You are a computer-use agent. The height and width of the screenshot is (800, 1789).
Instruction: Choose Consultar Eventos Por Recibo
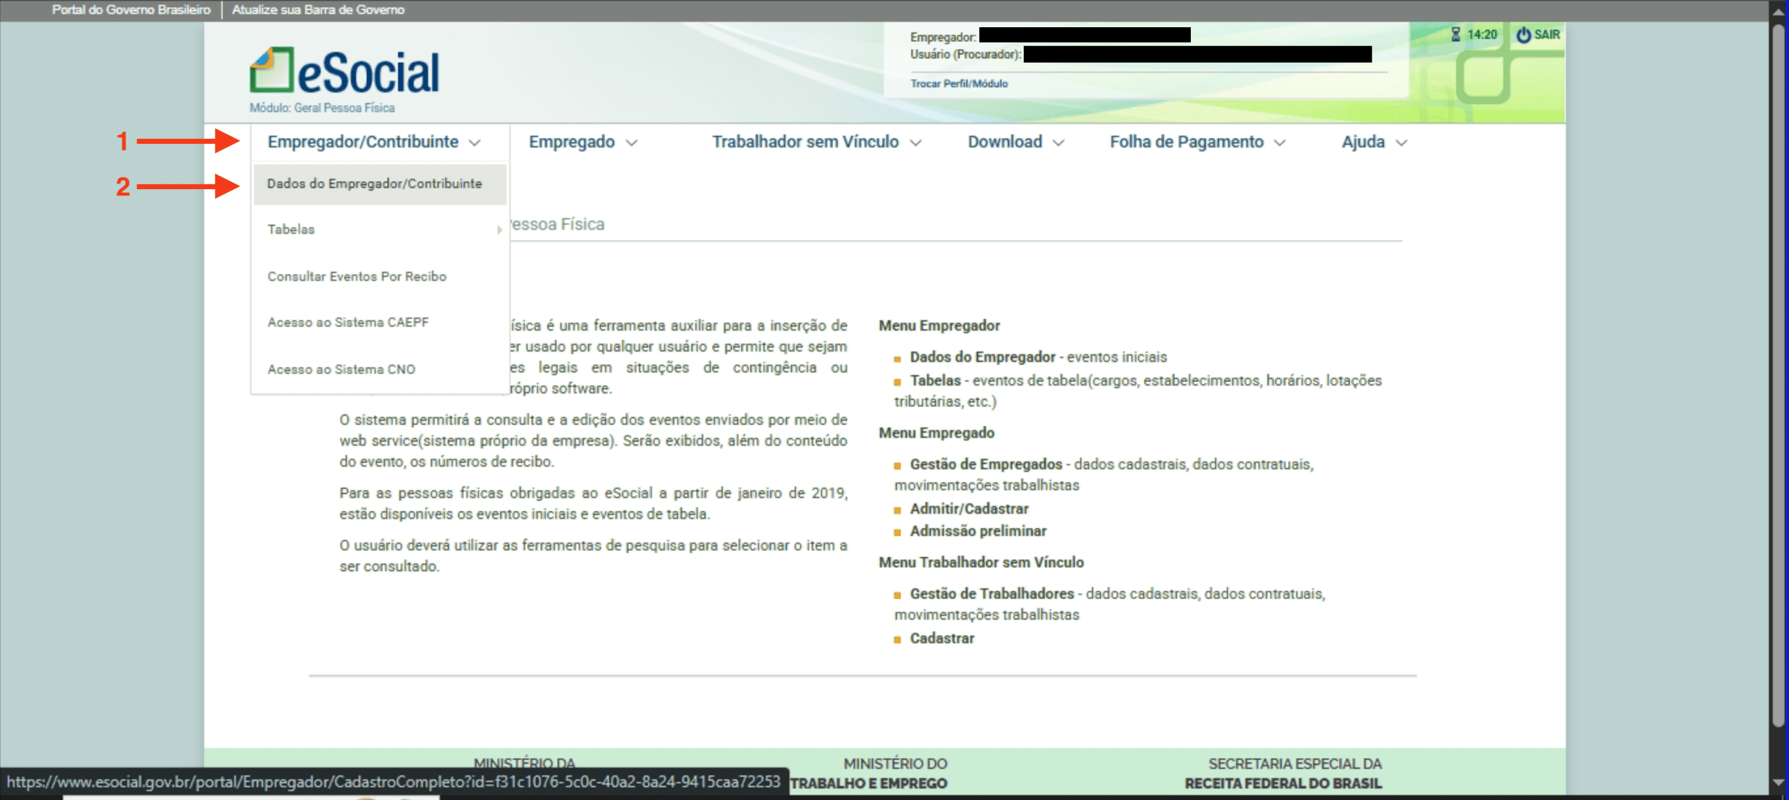[x=356, y=276]
